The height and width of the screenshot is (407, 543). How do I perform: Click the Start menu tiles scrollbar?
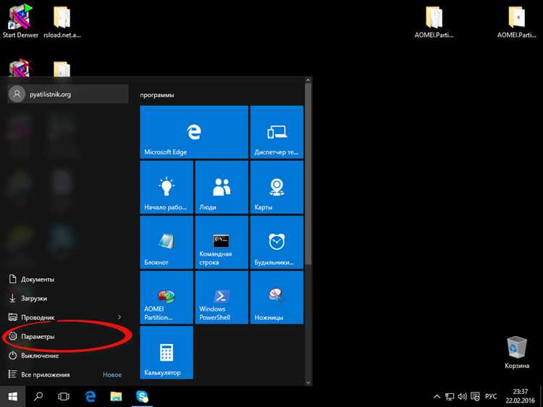(x=309, y=174)
